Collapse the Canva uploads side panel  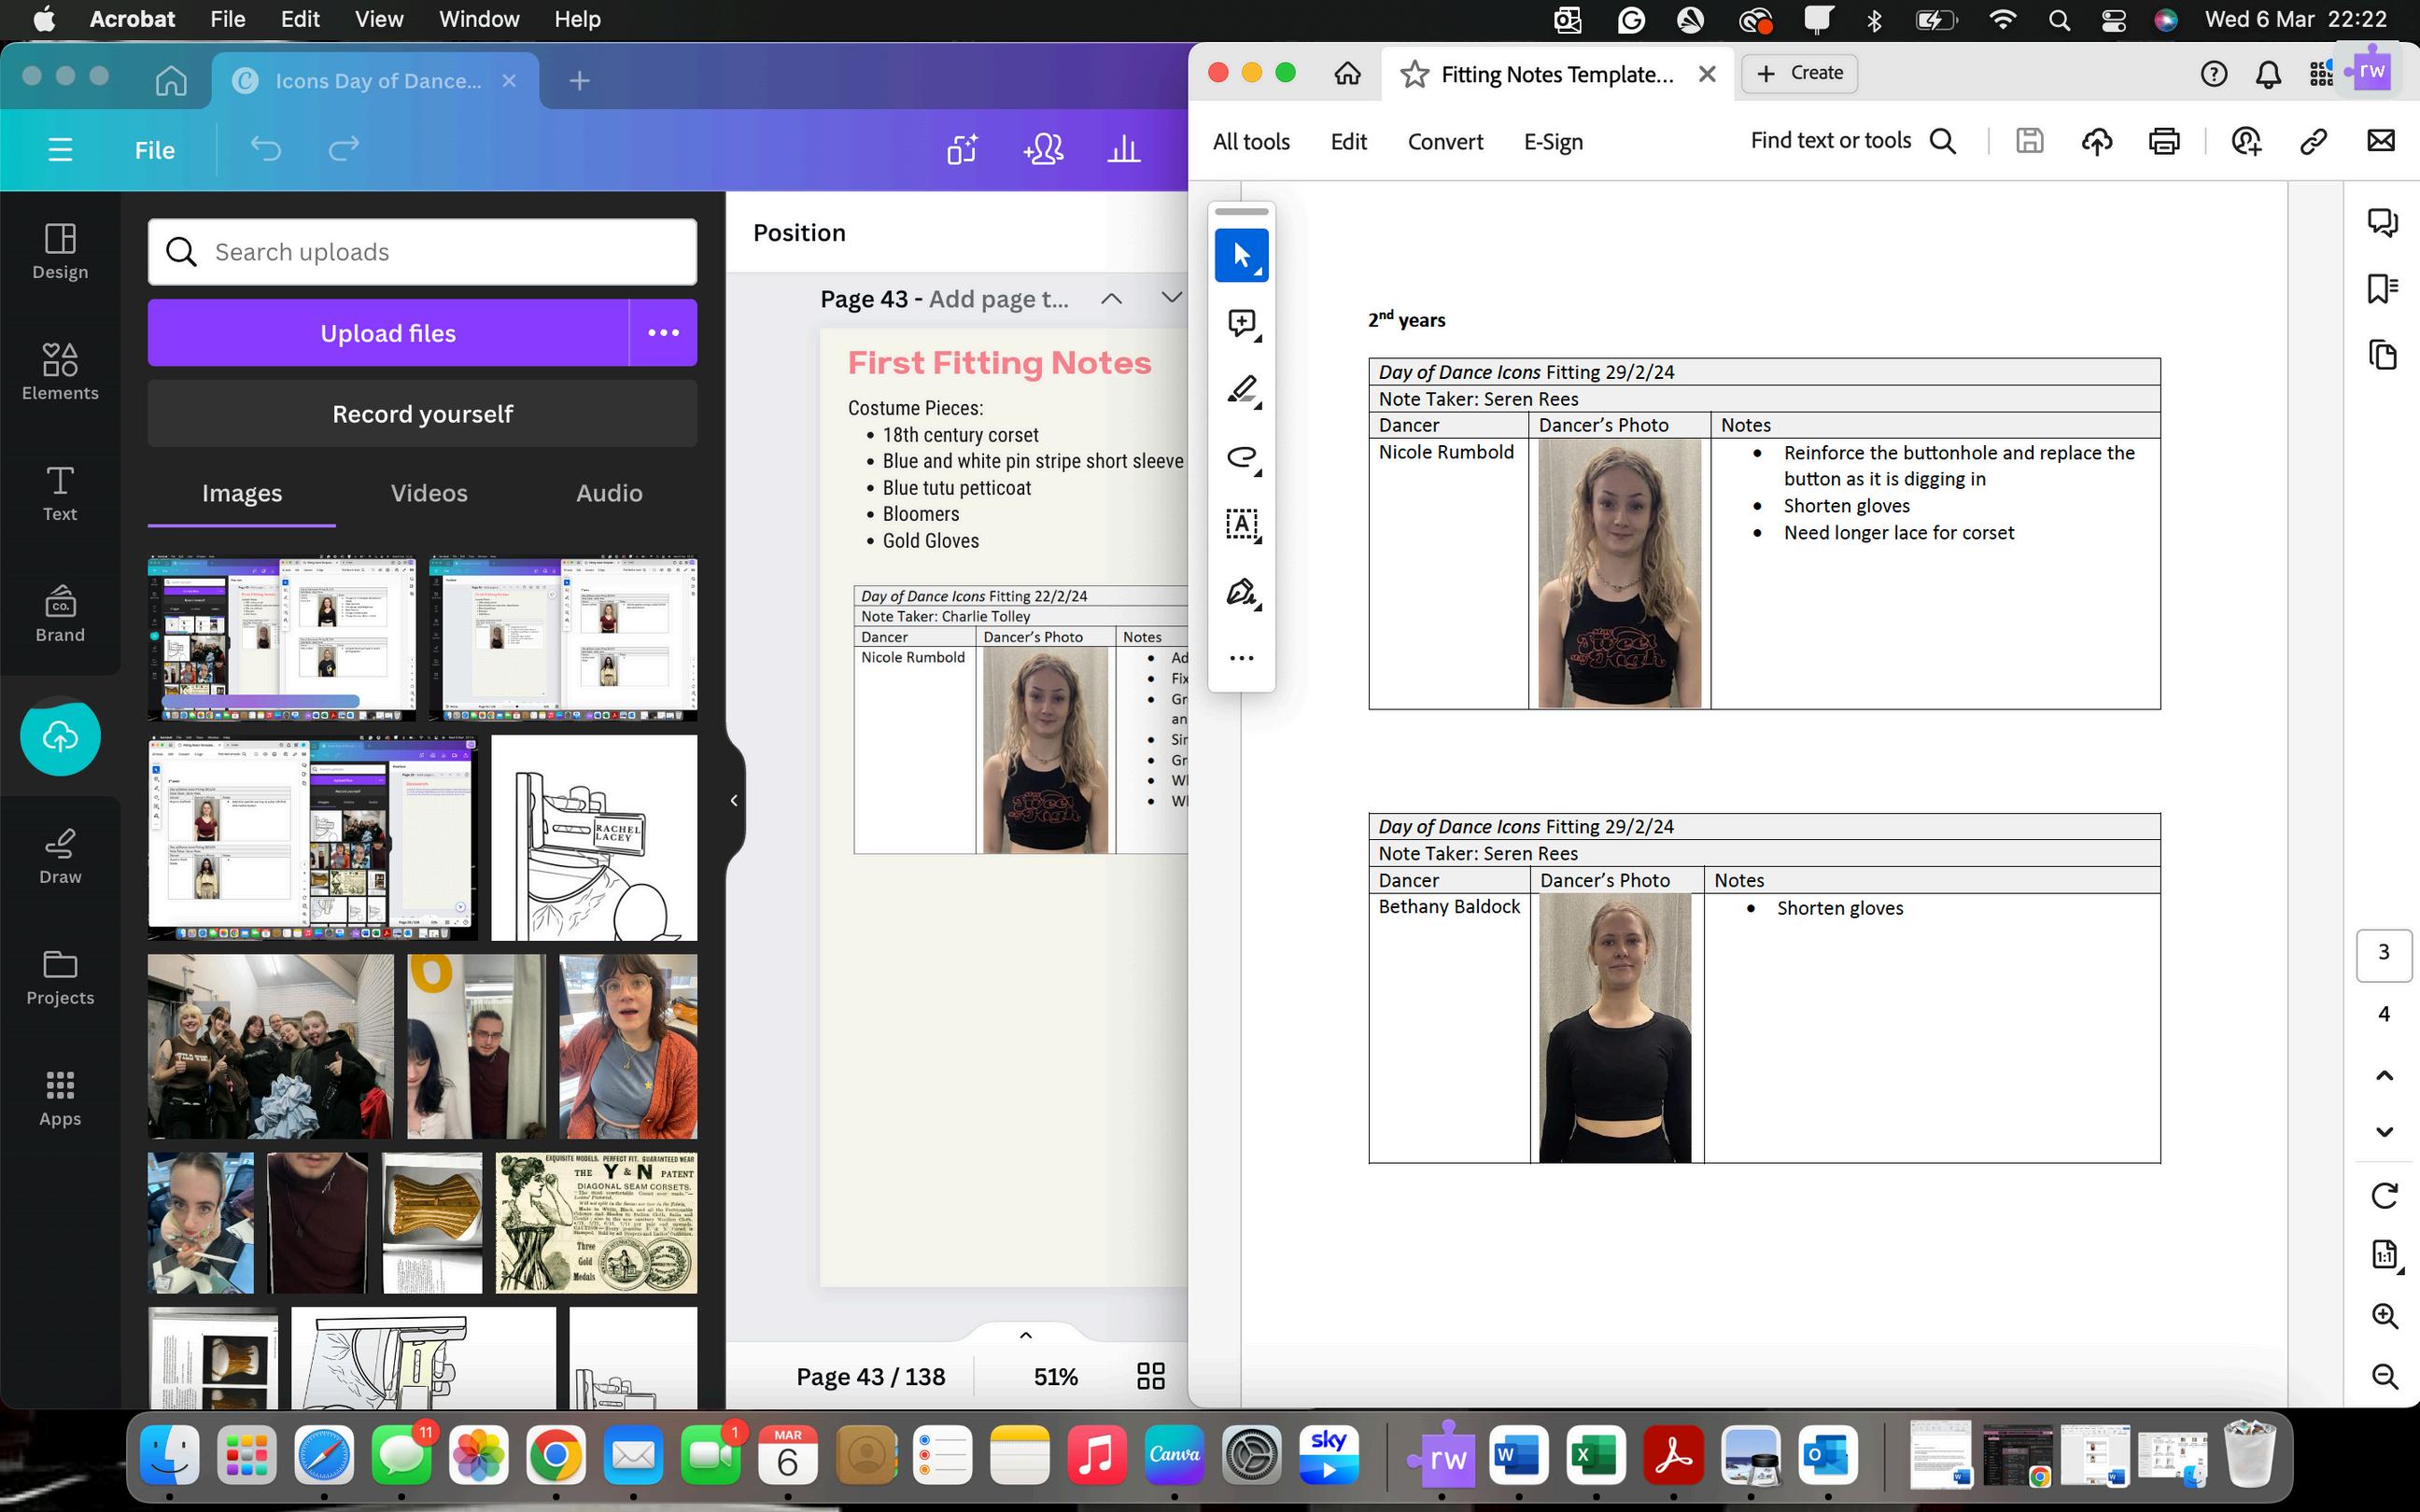click(734, 800)
